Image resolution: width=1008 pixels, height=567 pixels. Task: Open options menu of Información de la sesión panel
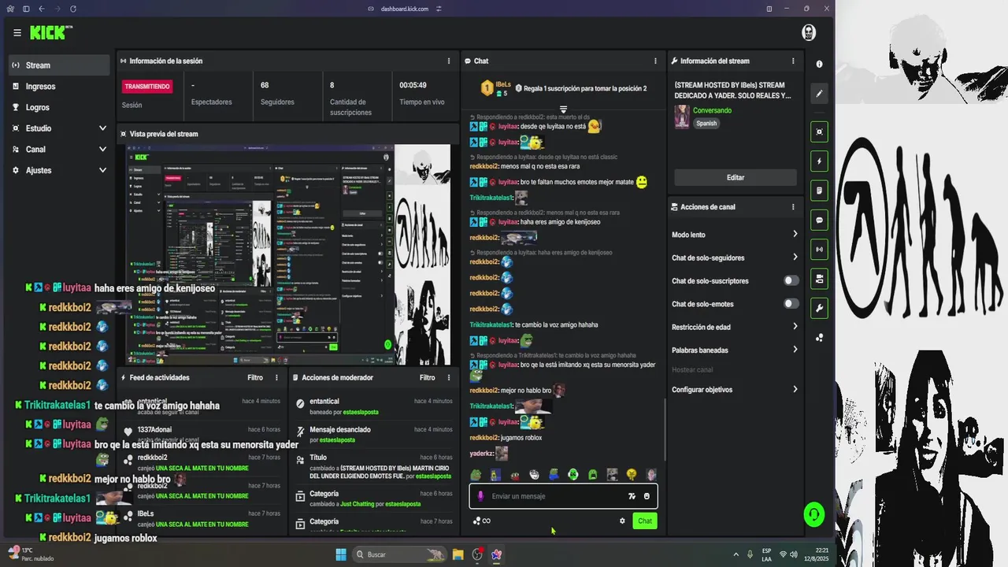click(x=449, y=61)
